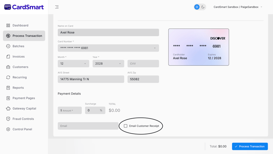Click the Discover card preview
The width and height of the screenshot is (273, 154).
point(199,47)
